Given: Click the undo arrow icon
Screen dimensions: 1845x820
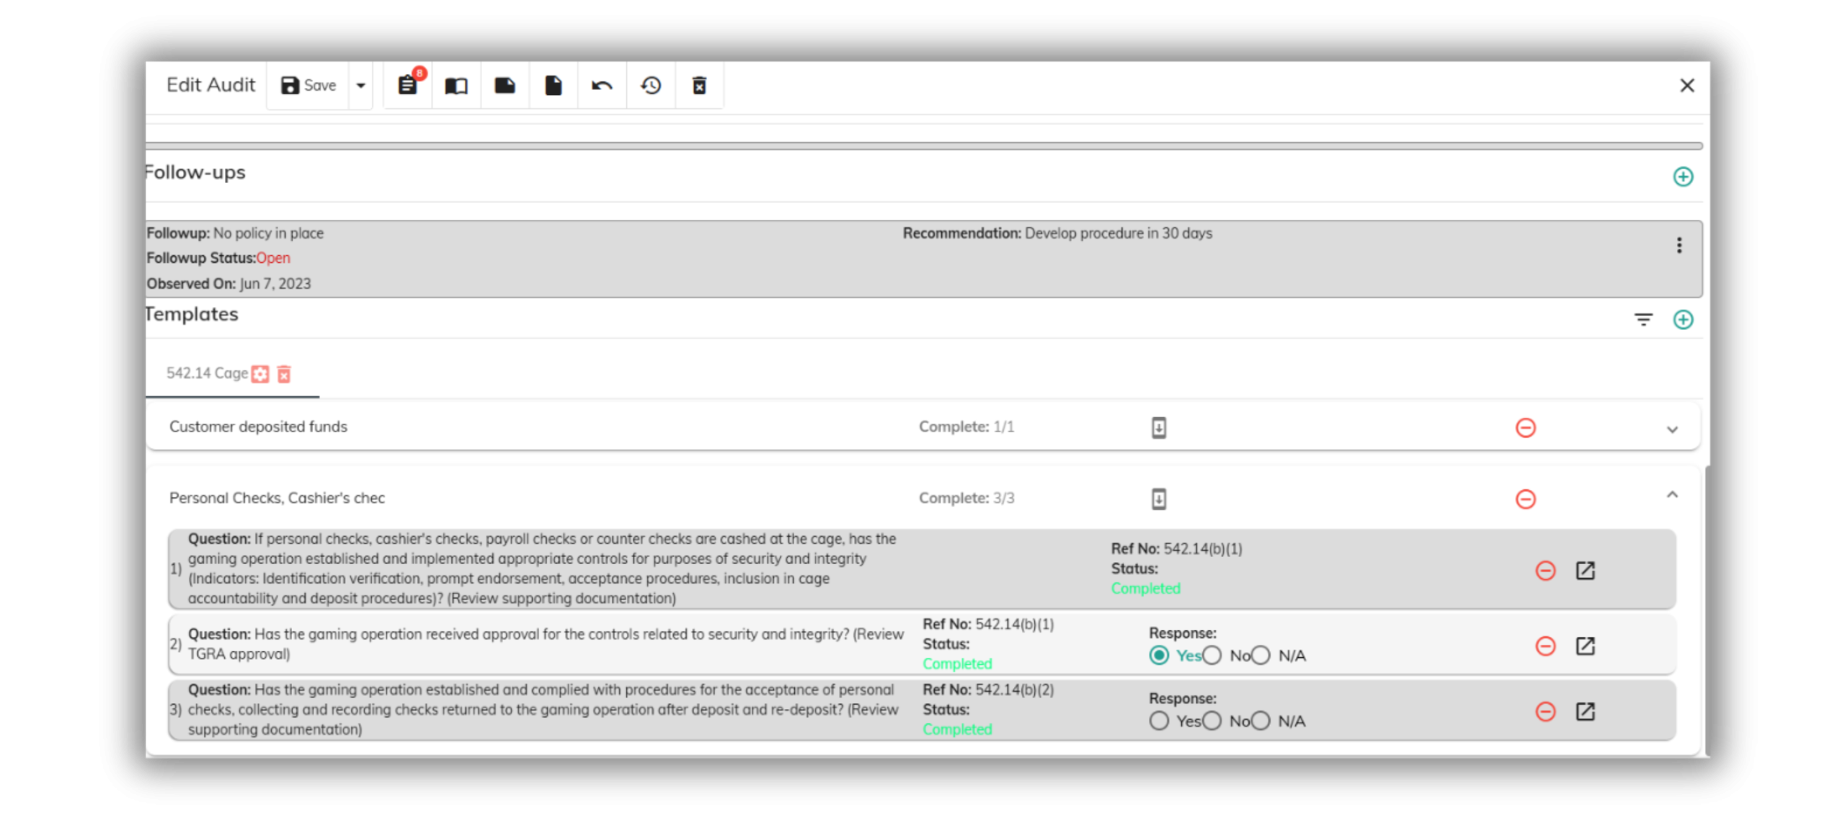Looking at the screenshot, I should tap(602, 86).
